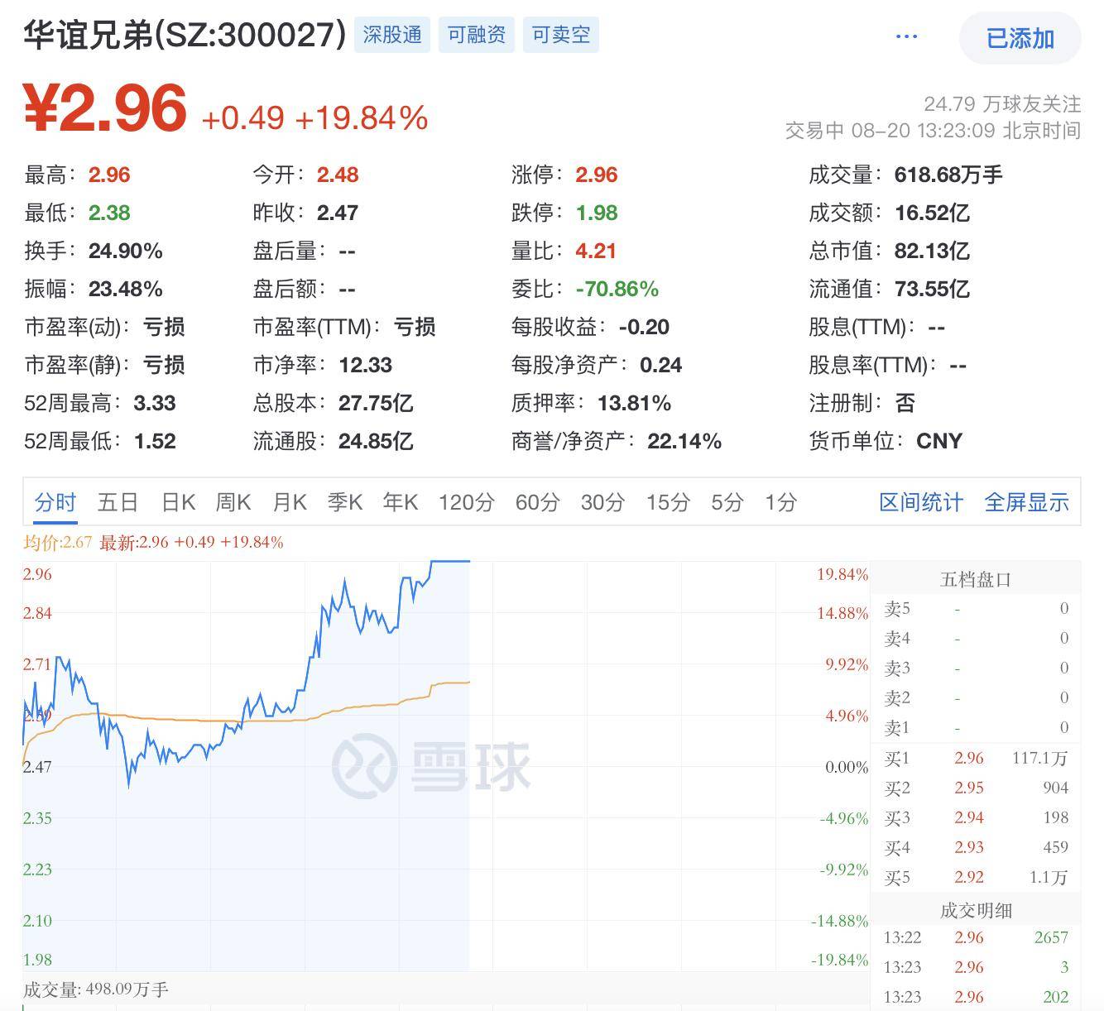Click the 成交量: 498.09万手 label below chart
1104x1011 pixels.
pyautogui.click(x=96, y=989)
